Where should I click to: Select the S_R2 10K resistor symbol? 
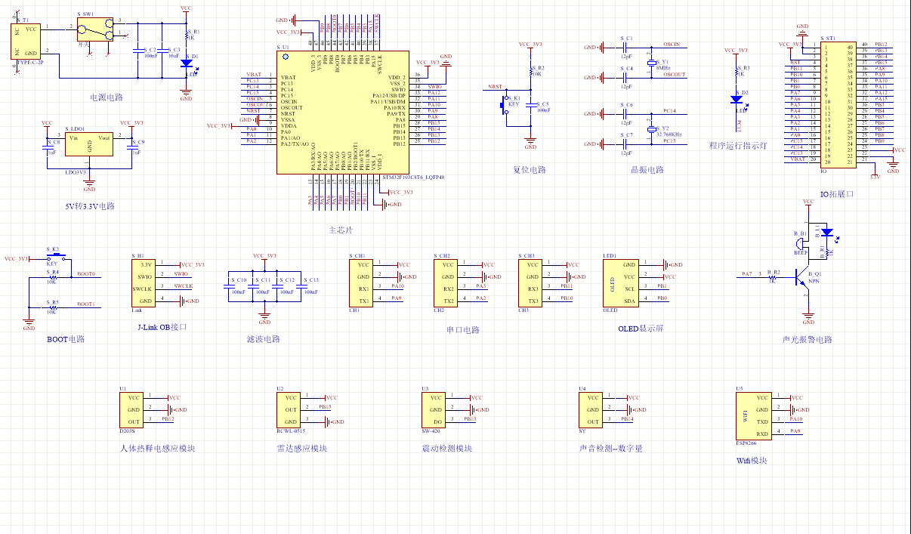coord(531,72)
